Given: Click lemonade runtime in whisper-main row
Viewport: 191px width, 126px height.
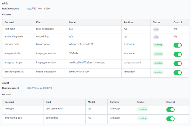Looking at the screenshot, I should (129, 44).
